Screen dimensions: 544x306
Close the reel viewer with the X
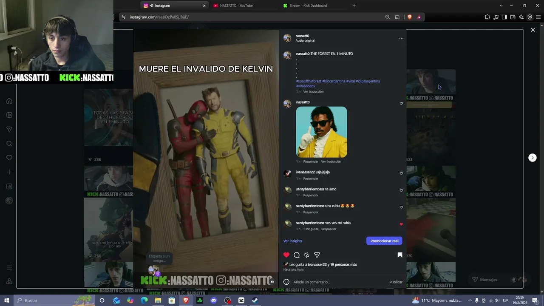click(533, 30)
